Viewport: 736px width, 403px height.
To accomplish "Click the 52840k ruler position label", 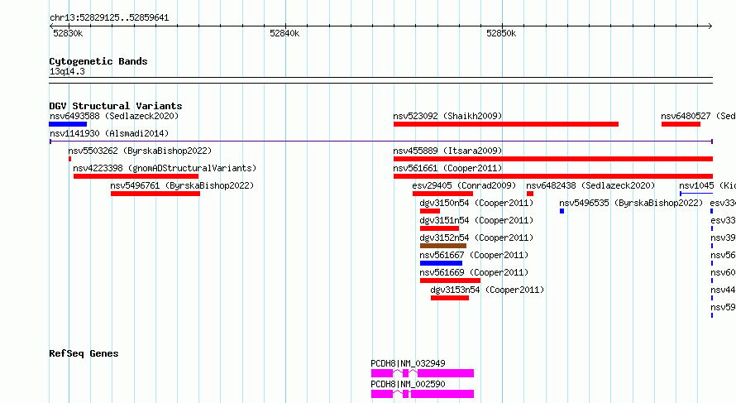I will [284, 33].
